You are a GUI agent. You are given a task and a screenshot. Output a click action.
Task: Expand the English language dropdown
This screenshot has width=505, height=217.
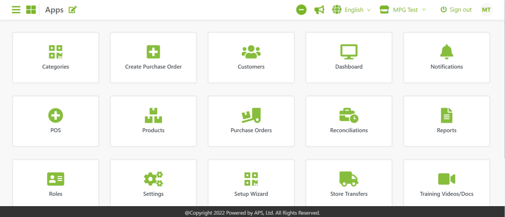tap(352, 10)
